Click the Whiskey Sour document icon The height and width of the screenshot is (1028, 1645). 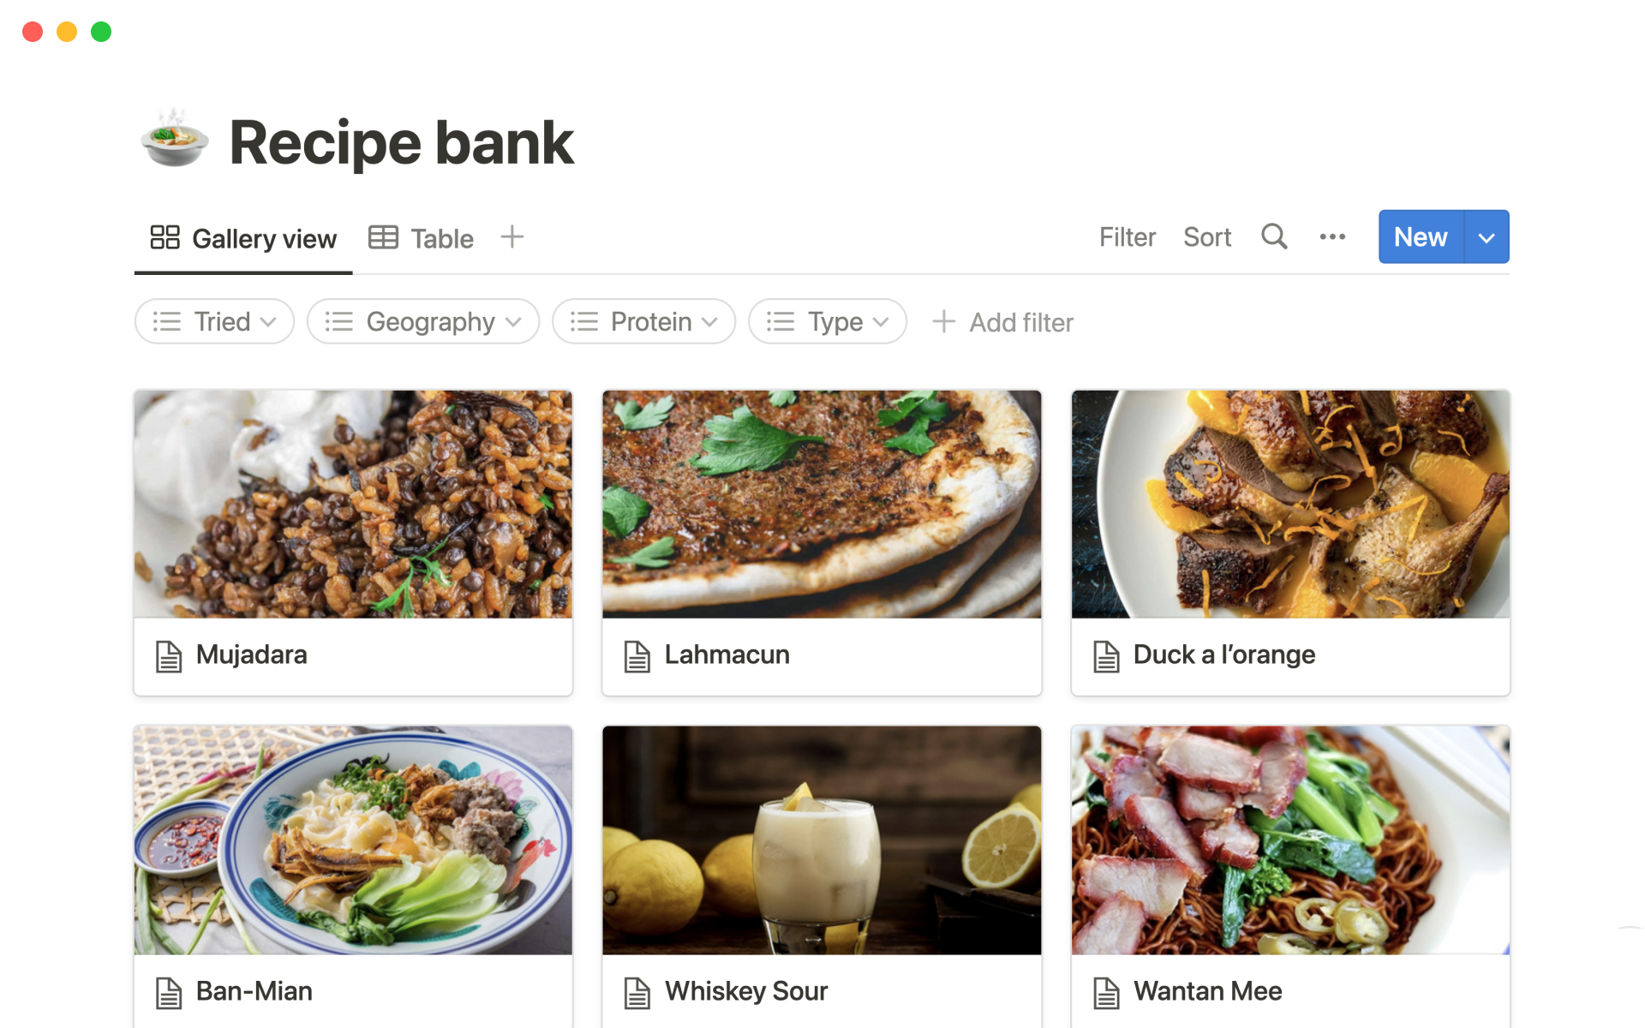[x=637, y=993]
